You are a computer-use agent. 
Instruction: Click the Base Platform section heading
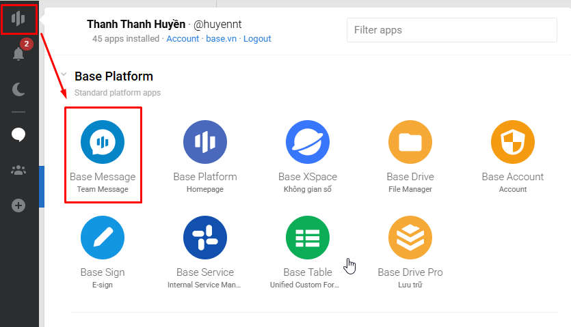[114, 76]
